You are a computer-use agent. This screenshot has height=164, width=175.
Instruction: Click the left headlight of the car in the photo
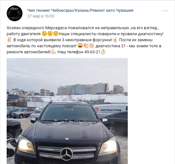26,144
